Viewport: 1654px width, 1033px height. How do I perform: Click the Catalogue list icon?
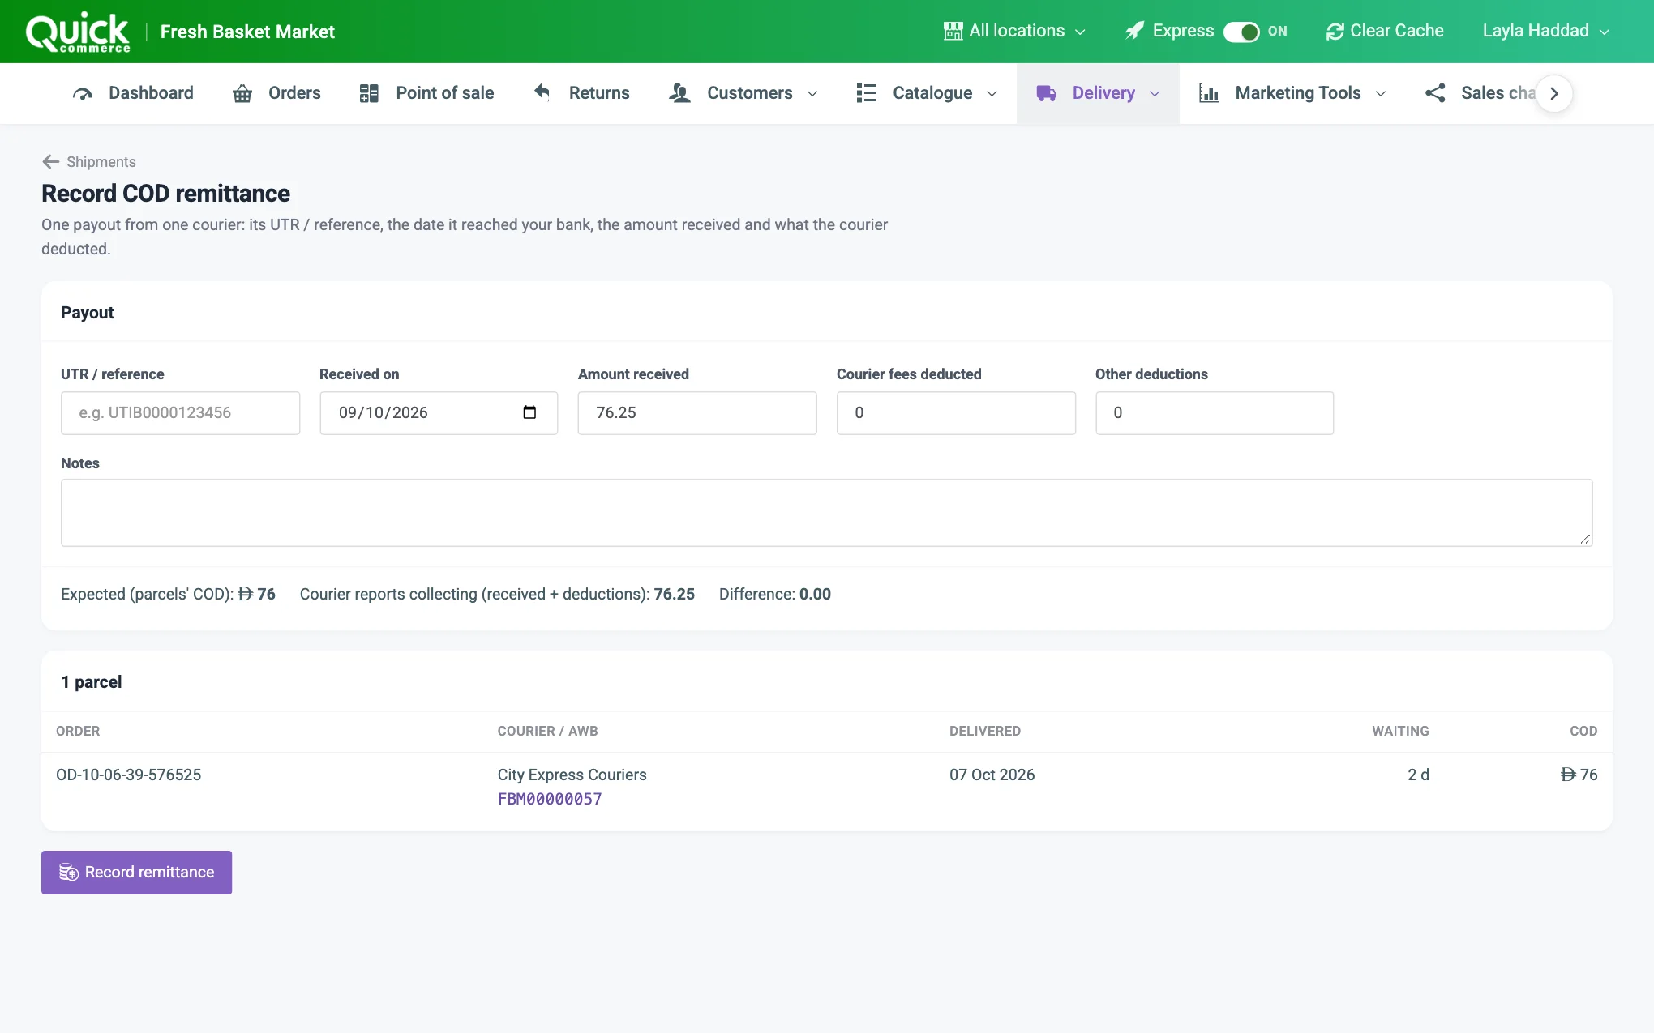[x=866, y=93]
